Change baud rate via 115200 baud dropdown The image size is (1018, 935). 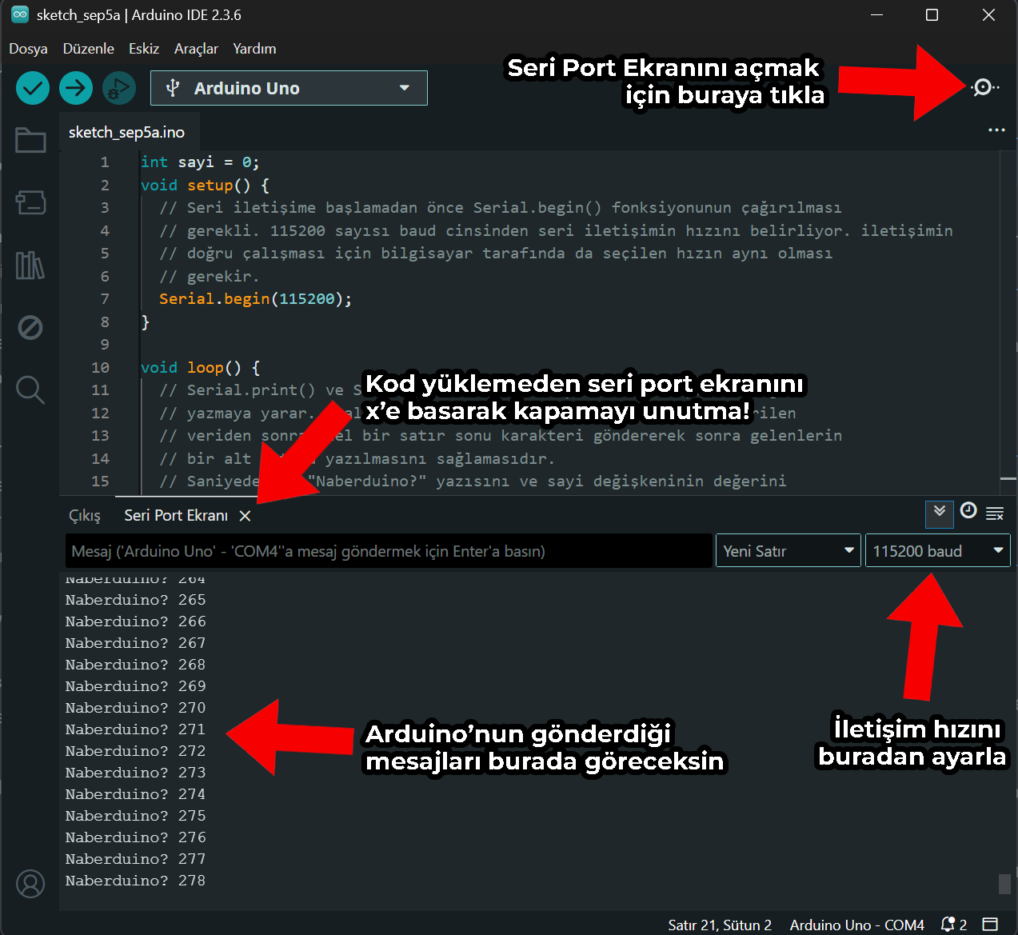pos(936,550)
